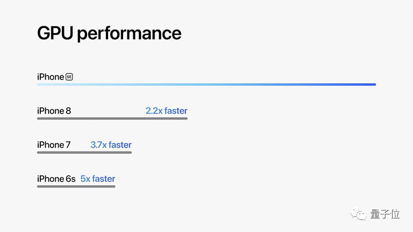The image size is (413, 232).
Task: Click the 5x faster text
Action: pos(97,179)
